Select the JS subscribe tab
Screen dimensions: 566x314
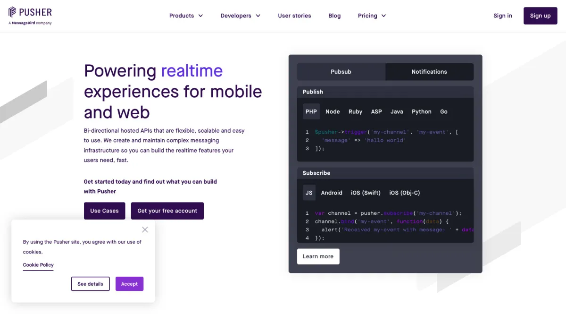click(x=309, y=193)
